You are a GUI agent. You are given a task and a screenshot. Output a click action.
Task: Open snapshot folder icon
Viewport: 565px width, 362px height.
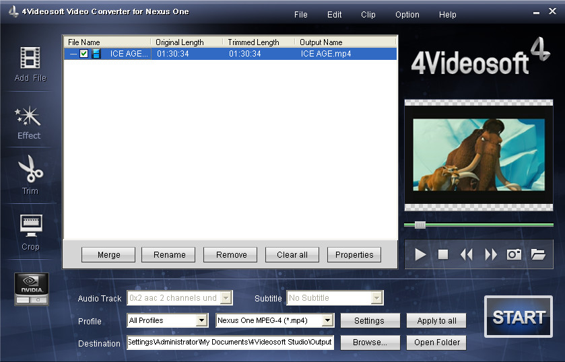[x=538, y=254]
